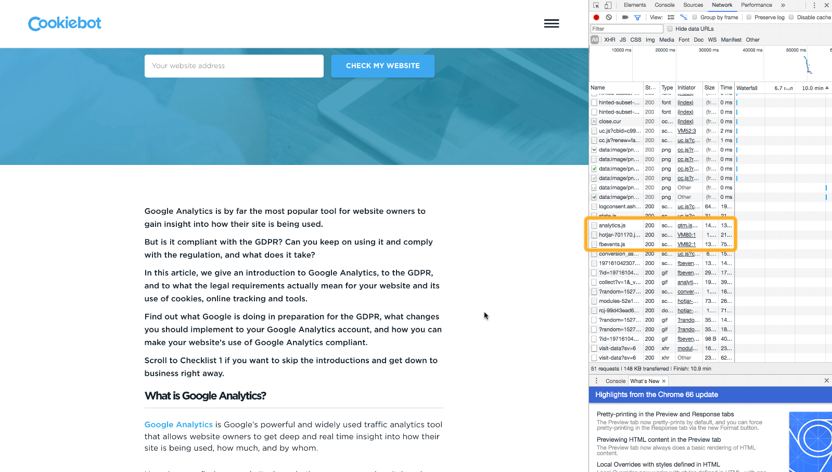Click the capture screenshots camera icon
Screen dimensions: 832x472
[x=625, y=17]
